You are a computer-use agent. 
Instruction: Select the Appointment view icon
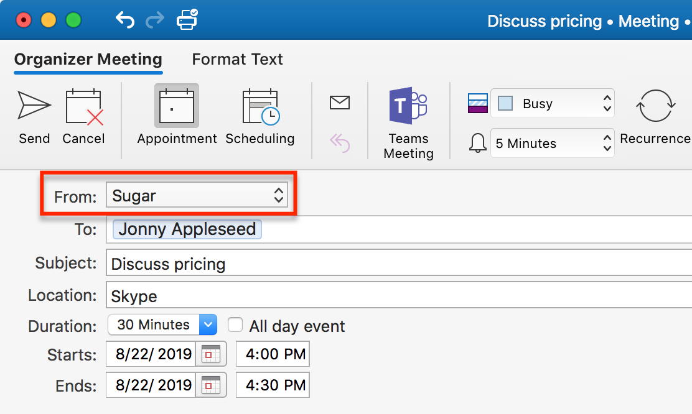[177, 106]
